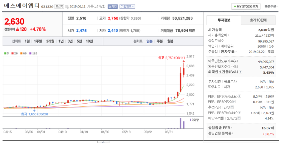Screen dimensions: 281x143
Task: Click the 배당수익률 value 4.94%
Action: [269, 118]
